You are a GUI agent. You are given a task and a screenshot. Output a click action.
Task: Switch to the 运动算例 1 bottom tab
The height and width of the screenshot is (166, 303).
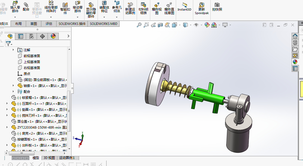pyautogui.click(x=67, y=158)
